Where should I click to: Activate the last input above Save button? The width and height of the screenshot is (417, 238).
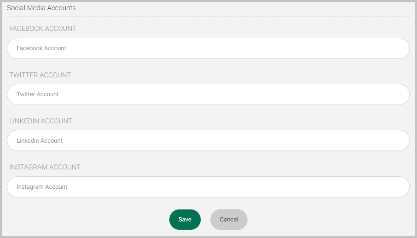point(208,187)
